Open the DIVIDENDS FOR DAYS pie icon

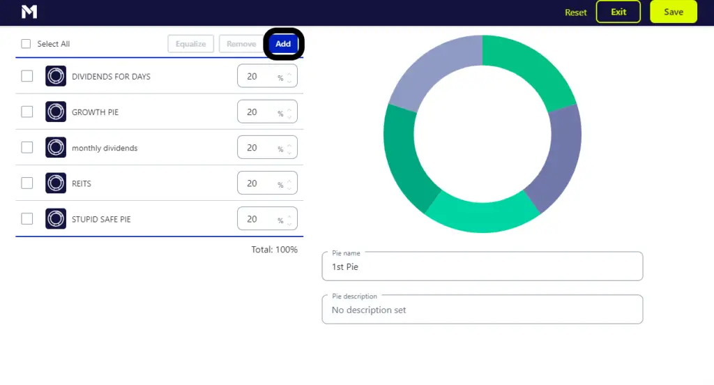coord(56,76)
